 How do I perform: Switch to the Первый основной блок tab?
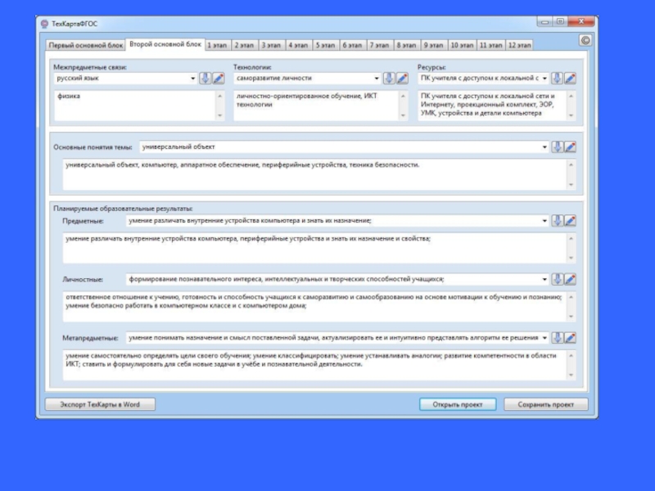pos(86,46)
